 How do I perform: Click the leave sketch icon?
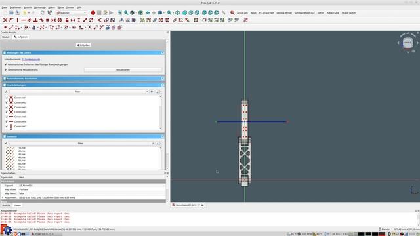point(121,20)
